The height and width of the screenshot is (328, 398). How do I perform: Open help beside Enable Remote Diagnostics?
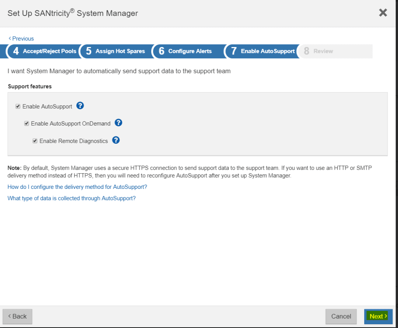click(x=116, y=141)
